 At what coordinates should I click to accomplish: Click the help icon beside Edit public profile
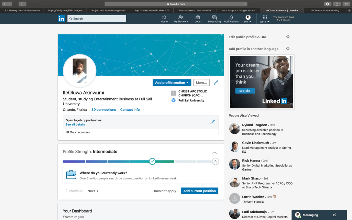coord(288,37)
